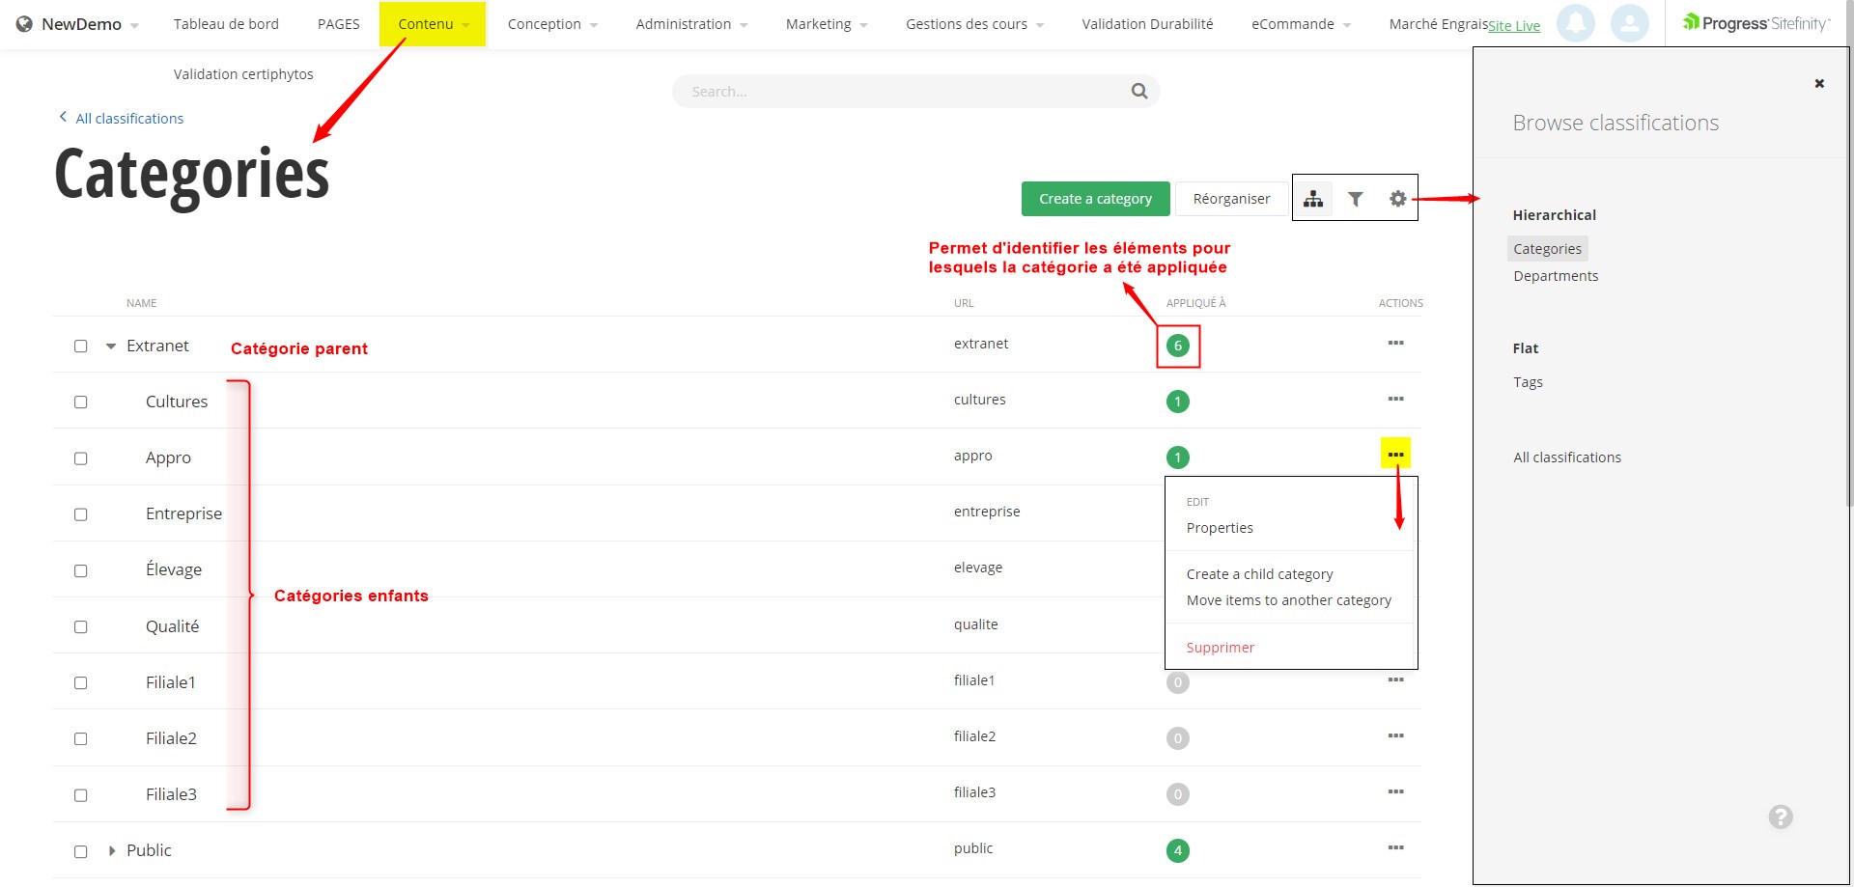Check the Extranet category checkbox
The width and height of the screenshot is (1854, 887).
pyautogui.click(x=81, y=346)
